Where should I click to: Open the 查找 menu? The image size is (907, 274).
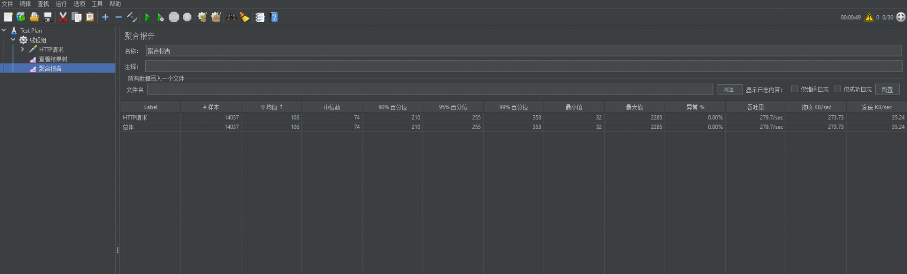[x=43, y=4]
